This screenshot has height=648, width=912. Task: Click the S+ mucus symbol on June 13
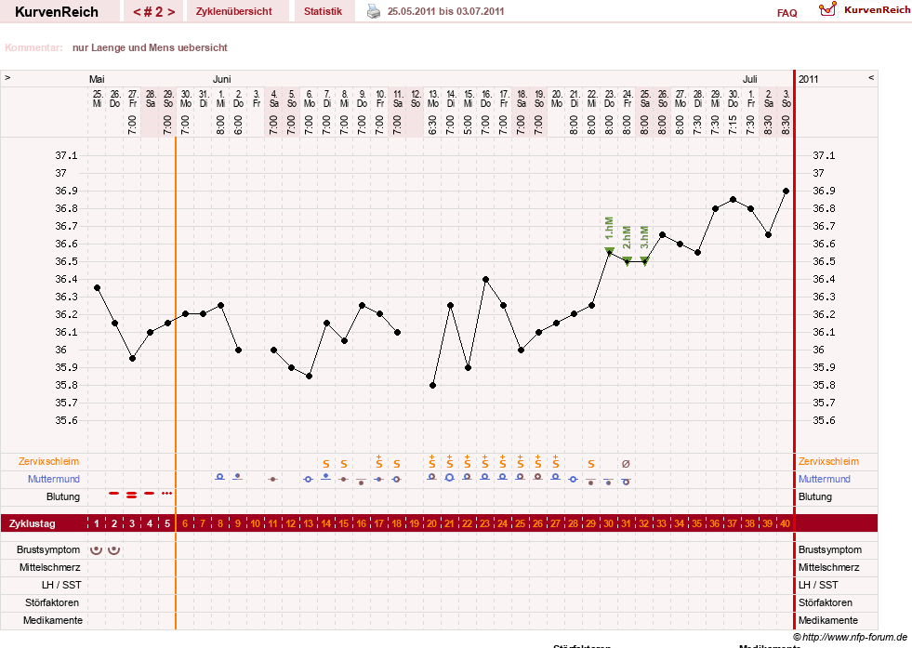point(432,461)
